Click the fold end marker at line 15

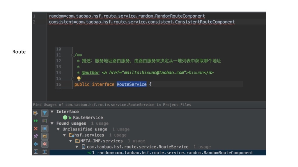click(72, 79)
